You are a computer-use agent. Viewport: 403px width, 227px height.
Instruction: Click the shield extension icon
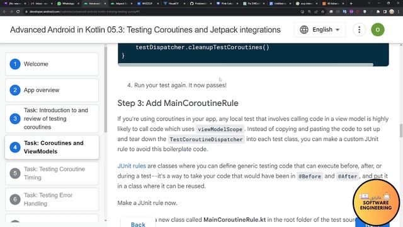(x=365, y=11)
